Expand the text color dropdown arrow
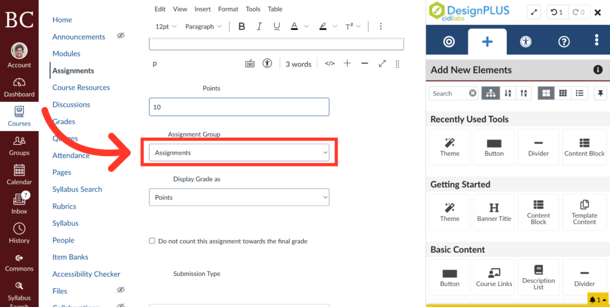The width and height of the screenshot is (610, 307). tap(306, 26)
